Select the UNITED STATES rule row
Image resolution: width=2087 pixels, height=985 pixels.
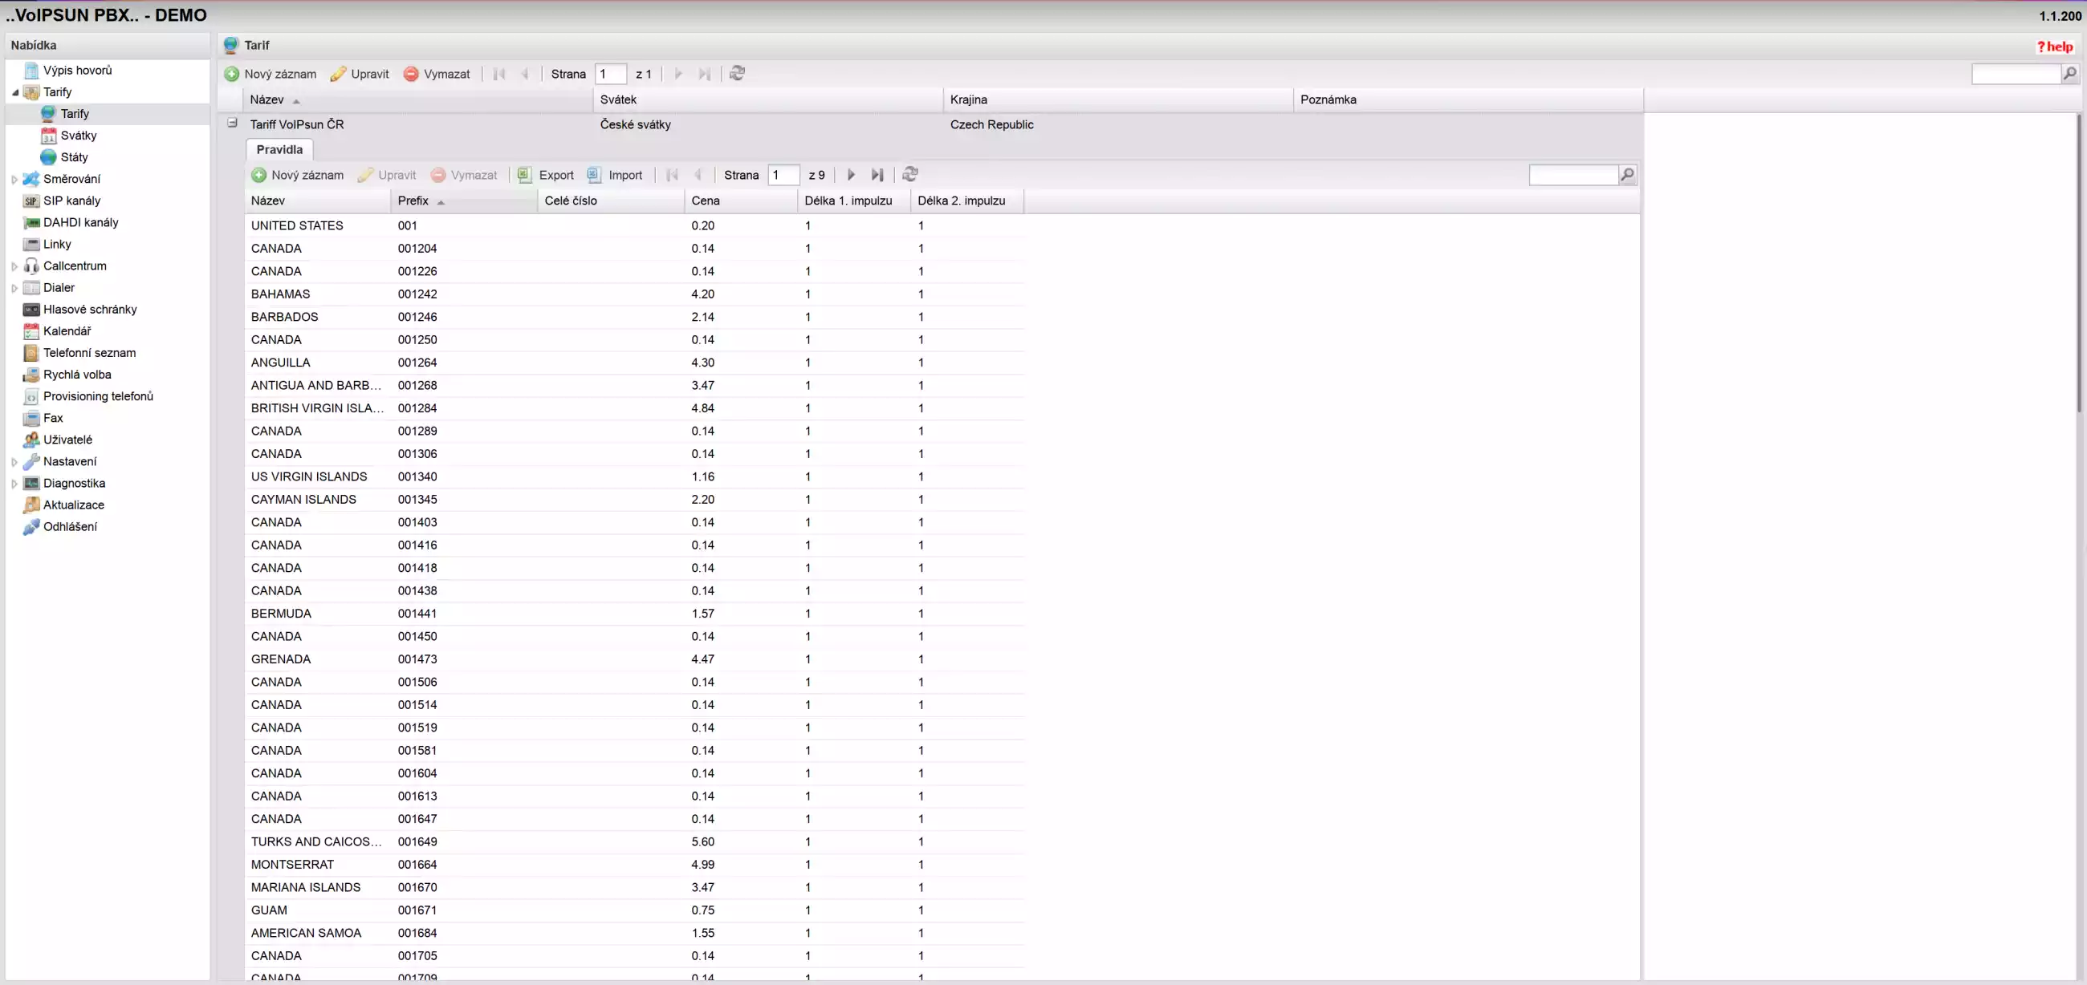coord(634,226)
